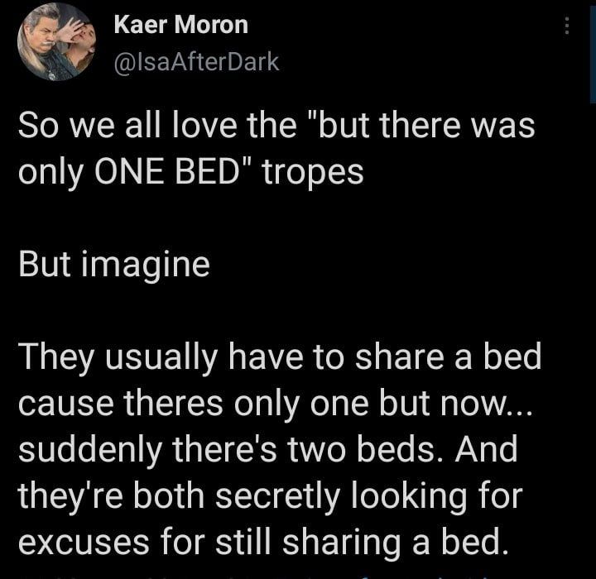Image resolution: width=596 pixels, height=579 pixels.
Task: Open the three-dot more options menu
Action: (x=567, y=26)
